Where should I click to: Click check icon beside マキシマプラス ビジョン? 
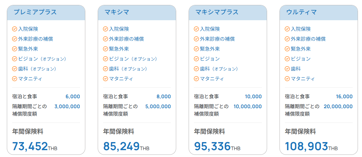pyautogui.click(x=196, y=59)
